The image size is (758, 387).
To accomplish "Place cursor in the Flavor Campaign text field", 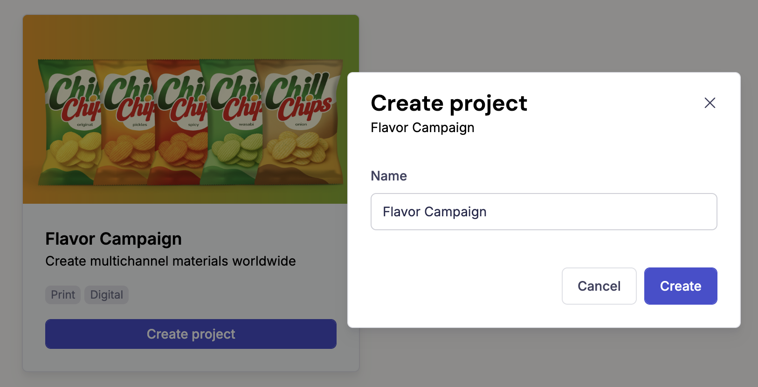I will 544,212.
